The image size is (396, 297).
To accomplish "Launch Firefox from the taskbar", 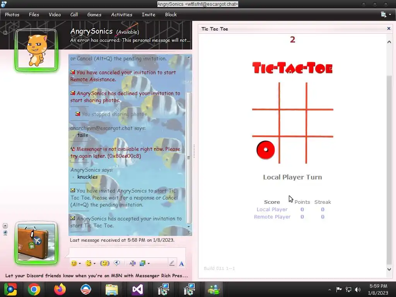I will point(60,289).
